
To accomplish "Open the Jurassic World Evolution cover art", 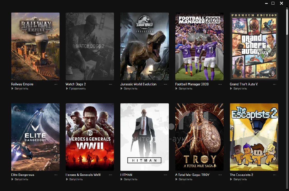I will point(144,46).
